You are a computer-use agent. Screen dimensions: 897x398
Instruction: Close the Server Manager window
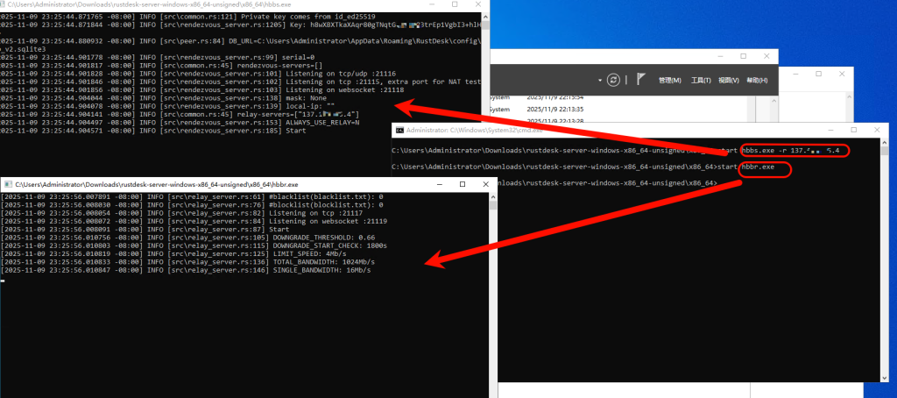(766, 56)
